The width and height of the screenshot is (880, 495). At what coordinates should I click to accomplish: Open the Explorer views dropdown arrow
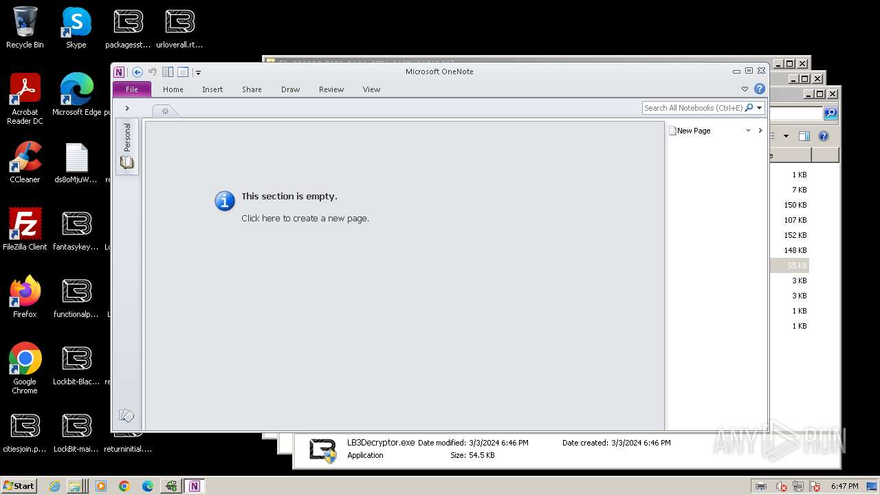(786, 136)
